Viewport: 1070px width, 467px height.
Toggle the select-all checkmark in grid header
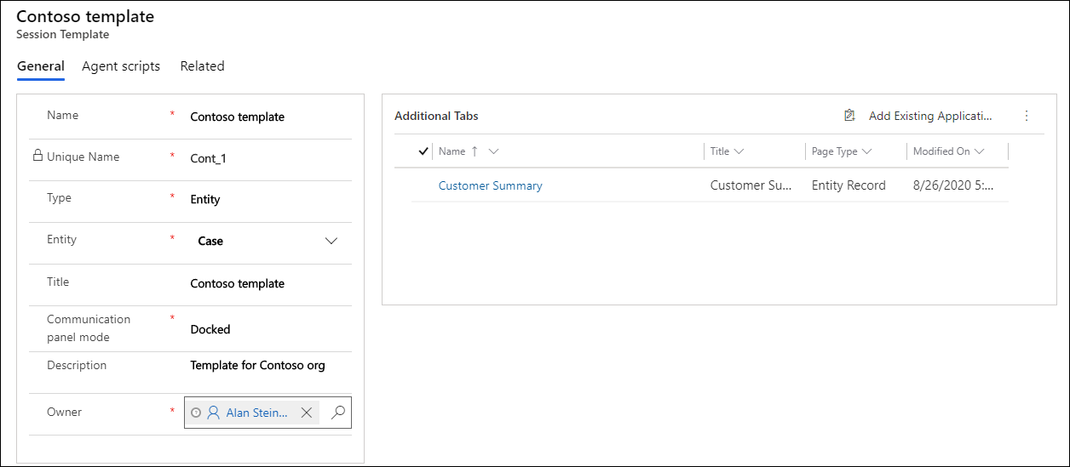423,151
